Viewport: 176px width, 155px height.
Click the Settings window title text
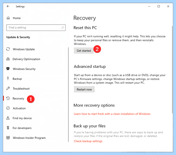tap(20, 7)
